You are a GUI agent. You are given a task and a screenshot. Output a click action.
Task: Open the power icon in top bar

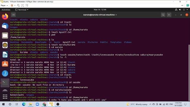point(184,10)
